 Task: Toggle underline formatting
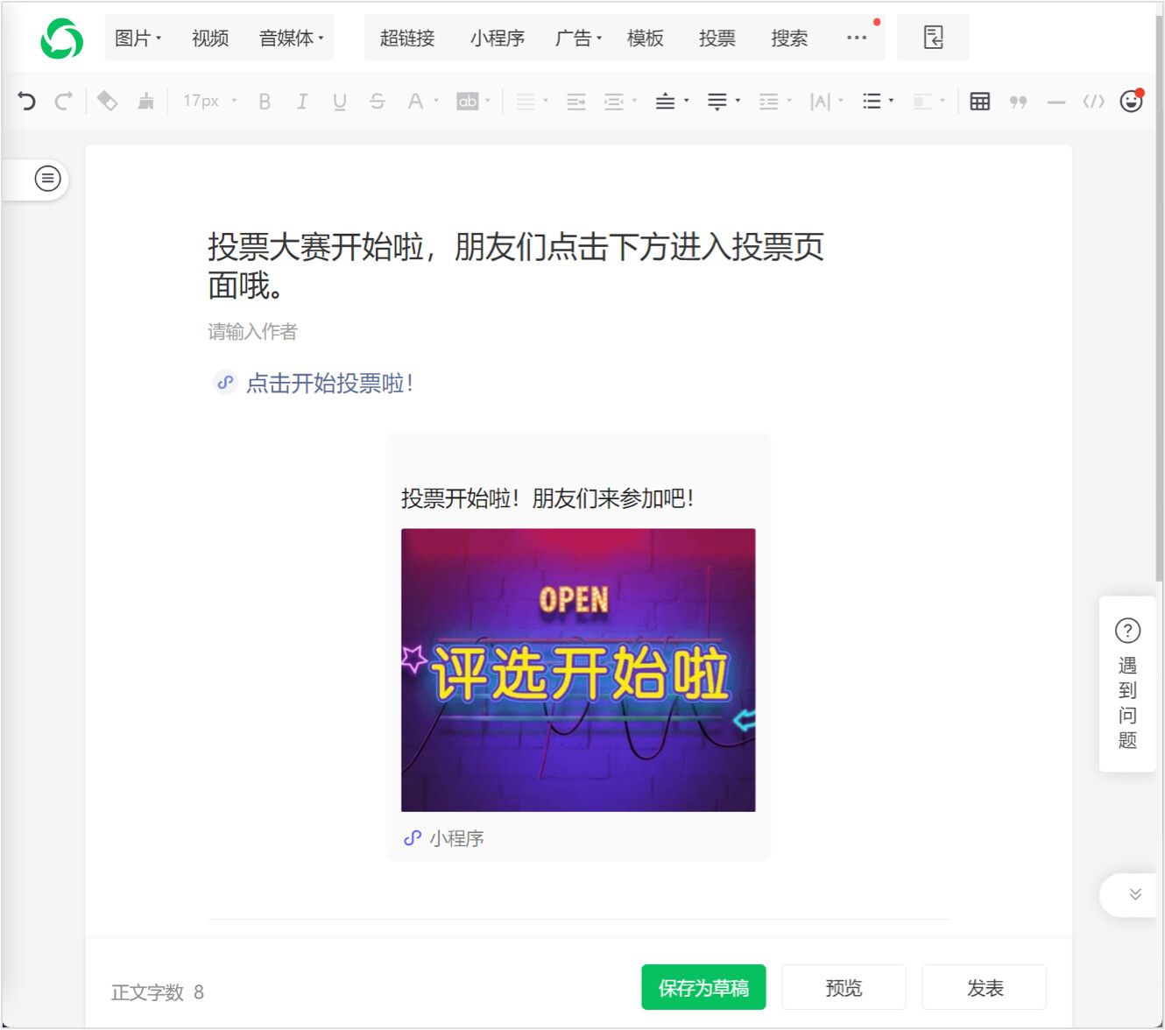(340, 102)
